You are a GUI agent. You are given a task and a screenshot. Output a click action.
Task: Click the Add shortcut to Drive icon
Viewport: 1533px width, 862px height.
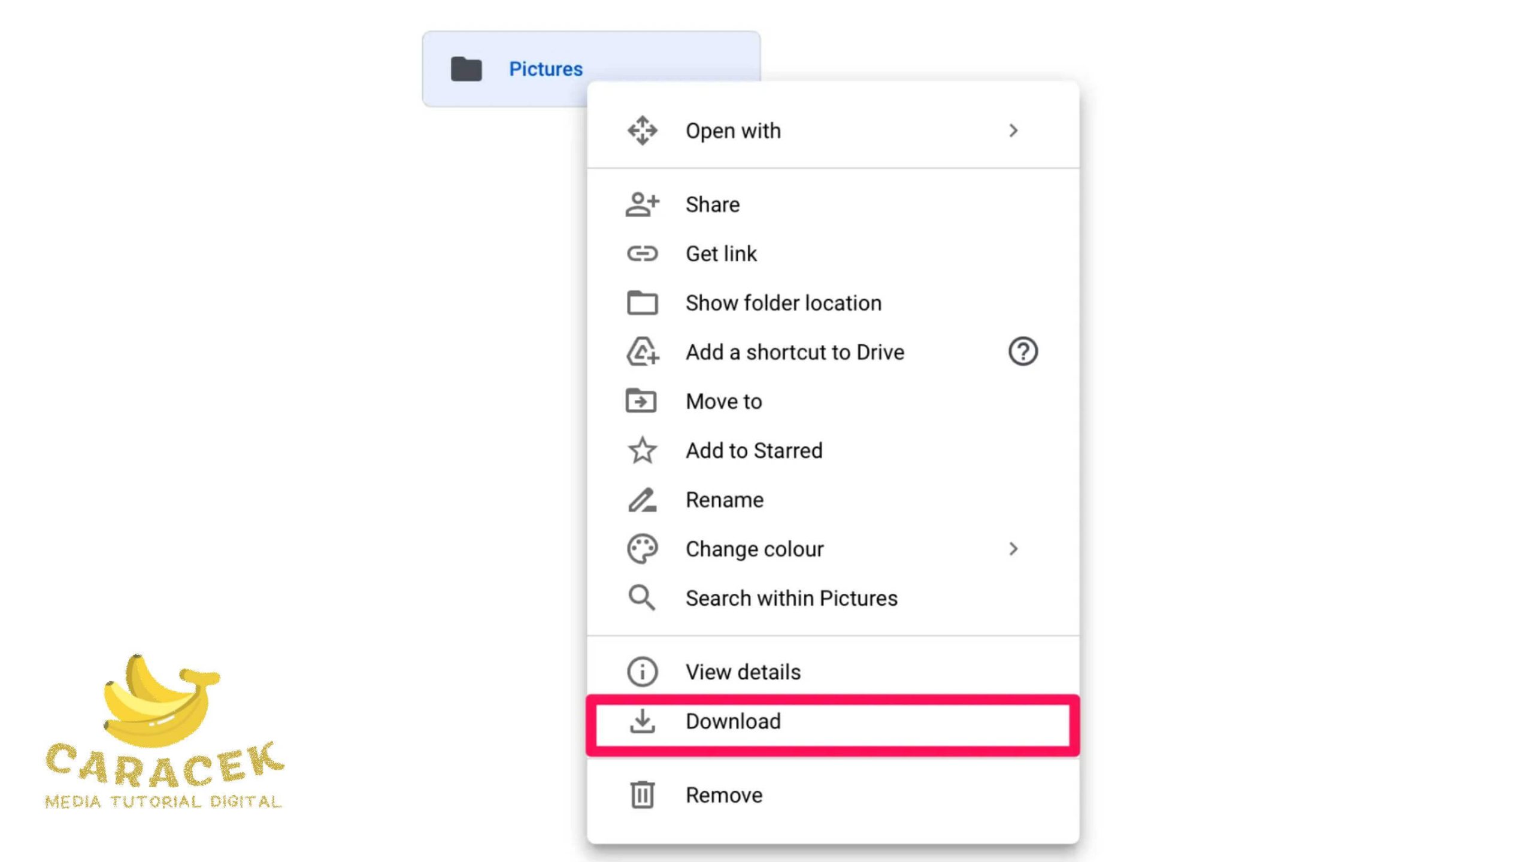(x=643, y=353)
